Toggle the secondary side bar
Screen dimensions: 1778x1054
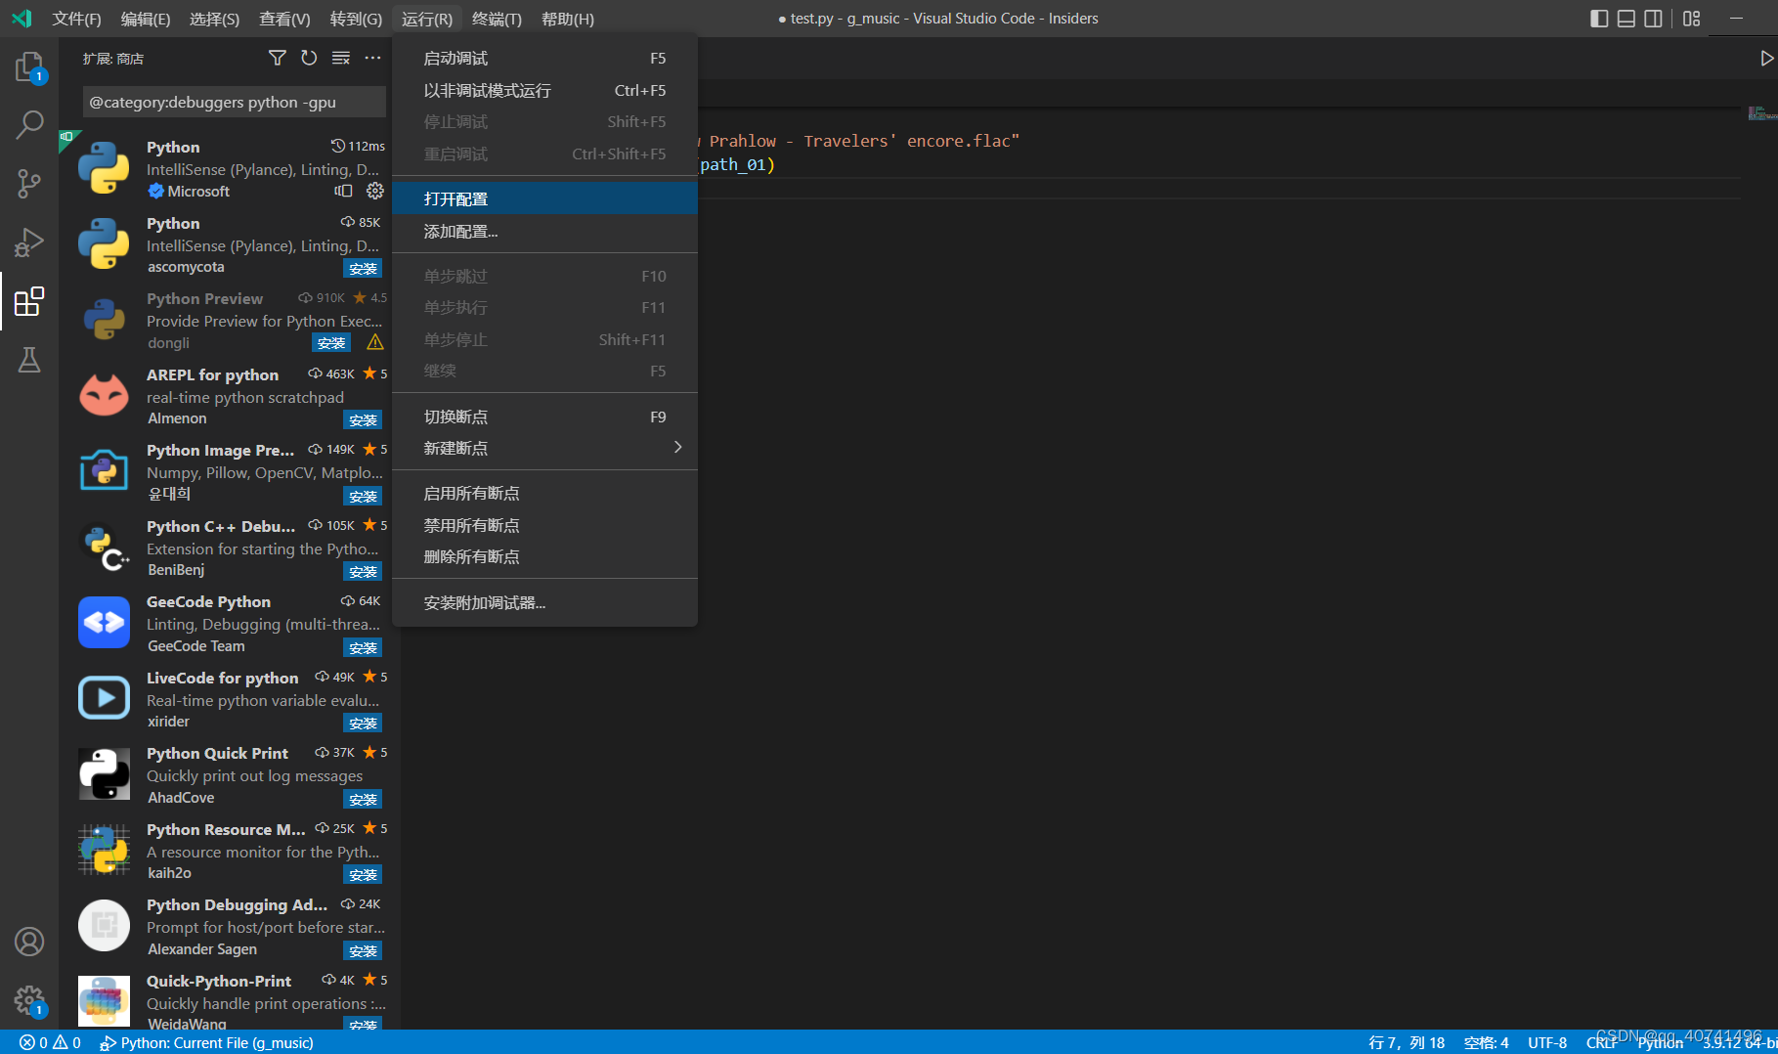tap(1653, 18)
